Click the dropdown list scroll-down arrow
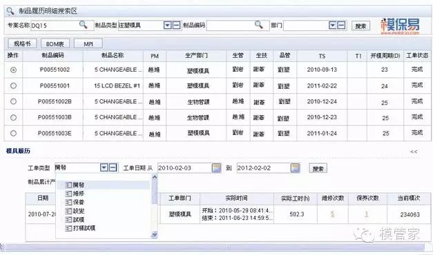Viewport: 433px width, 255px height. pyautogui.click(x=155, y=234)
